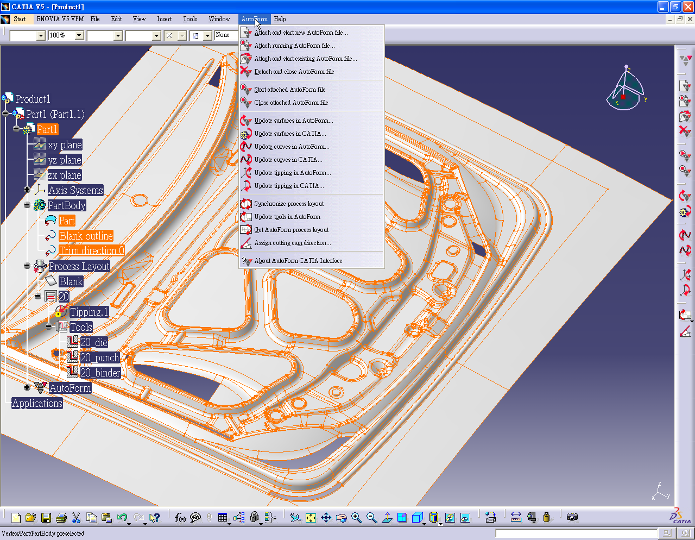Click the multi-view layout icon
The image size is (695, 540).
[402, 518]
